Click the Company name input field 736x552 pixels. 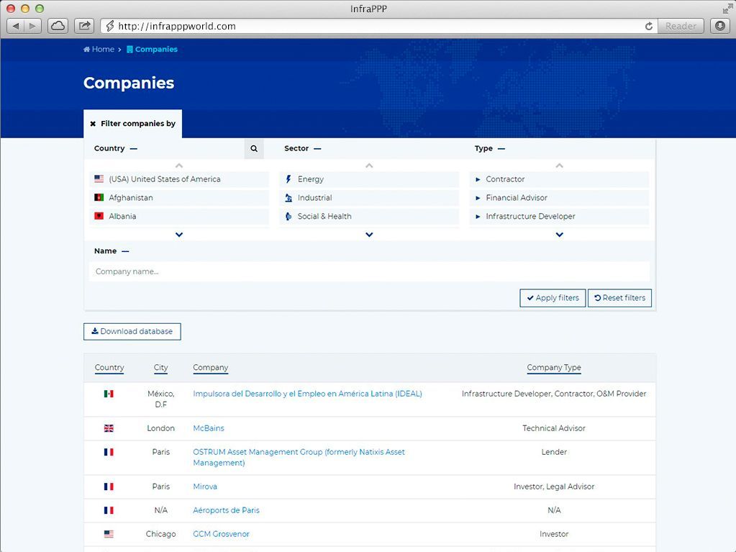[369, 271]
